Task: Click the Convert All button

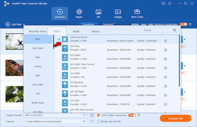Action: [176, 119]
